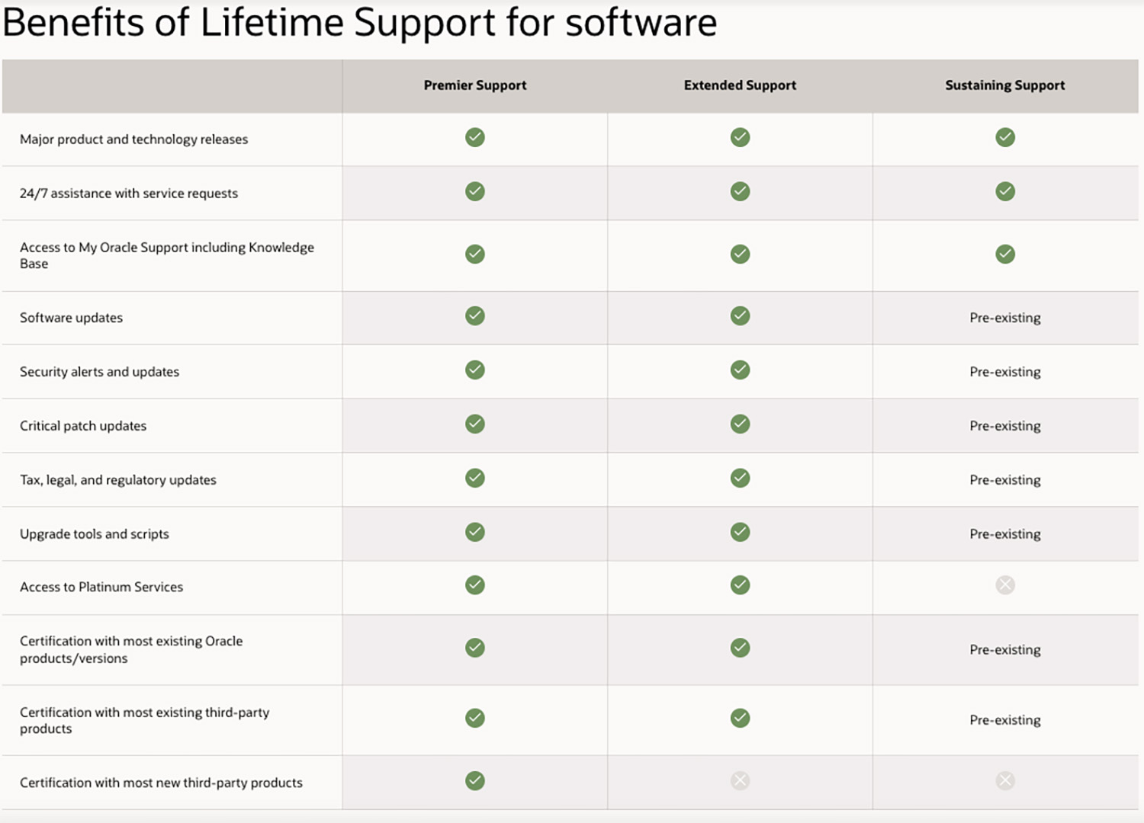Screen dimensions: 1144x823
Task: Select Access to My Oracle Support label
Action: [x=167, y=255]
